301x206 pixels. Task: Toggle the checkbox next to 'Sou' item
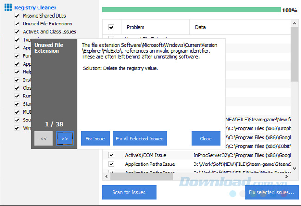[x=17, y=120]
